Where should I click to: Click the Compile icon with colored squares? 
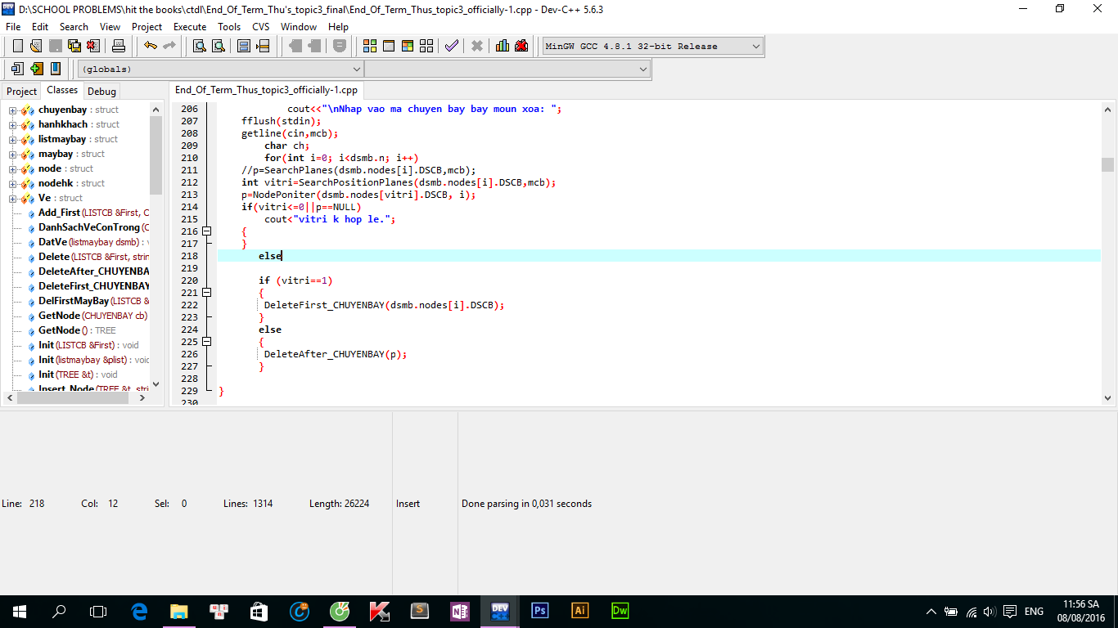(370, 46)
